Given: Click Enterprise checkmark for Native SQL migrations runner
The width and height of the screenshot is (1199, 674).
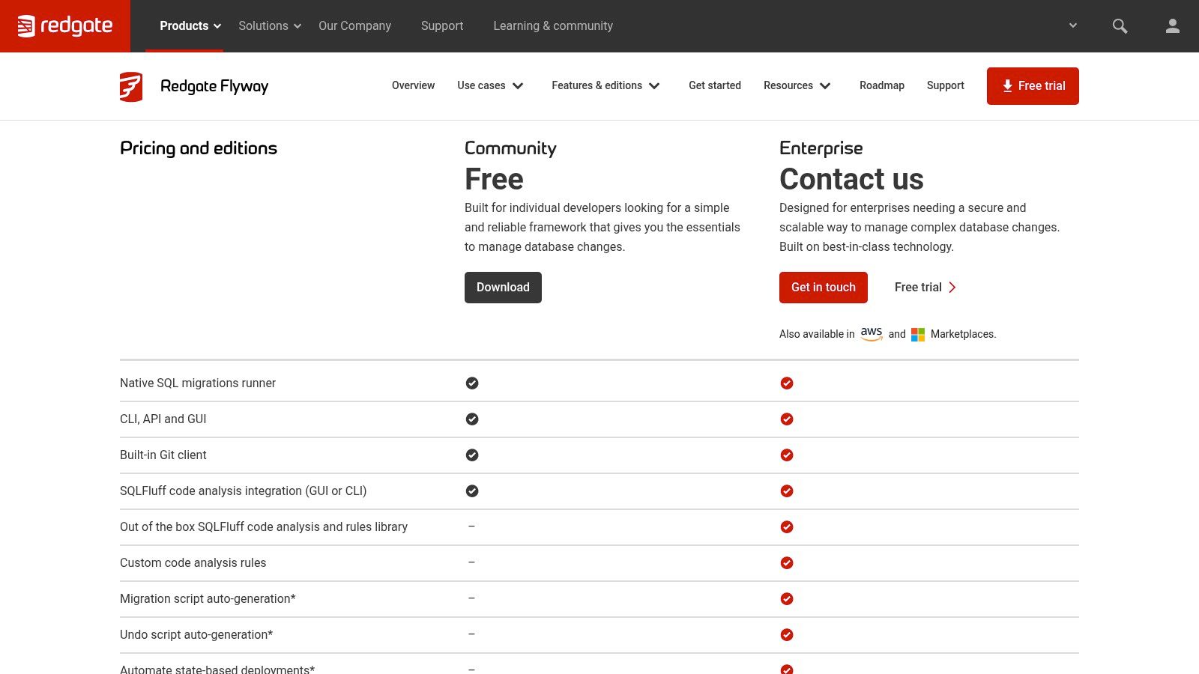Looking at the screenshot, I should pyautogui.click(x=787, y=383).
